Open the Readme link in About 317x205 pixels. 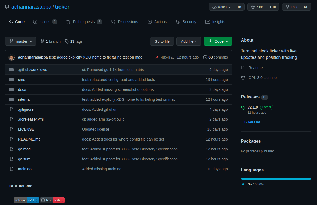[x=252, y=68]
